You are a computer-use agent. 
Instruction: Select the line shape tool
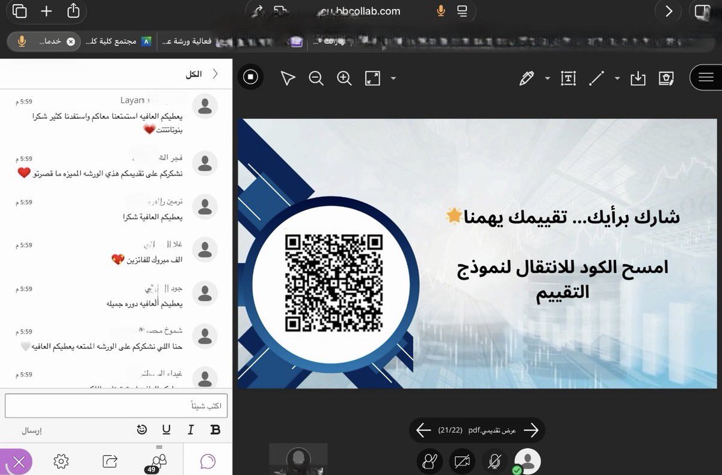coord(596,78)
